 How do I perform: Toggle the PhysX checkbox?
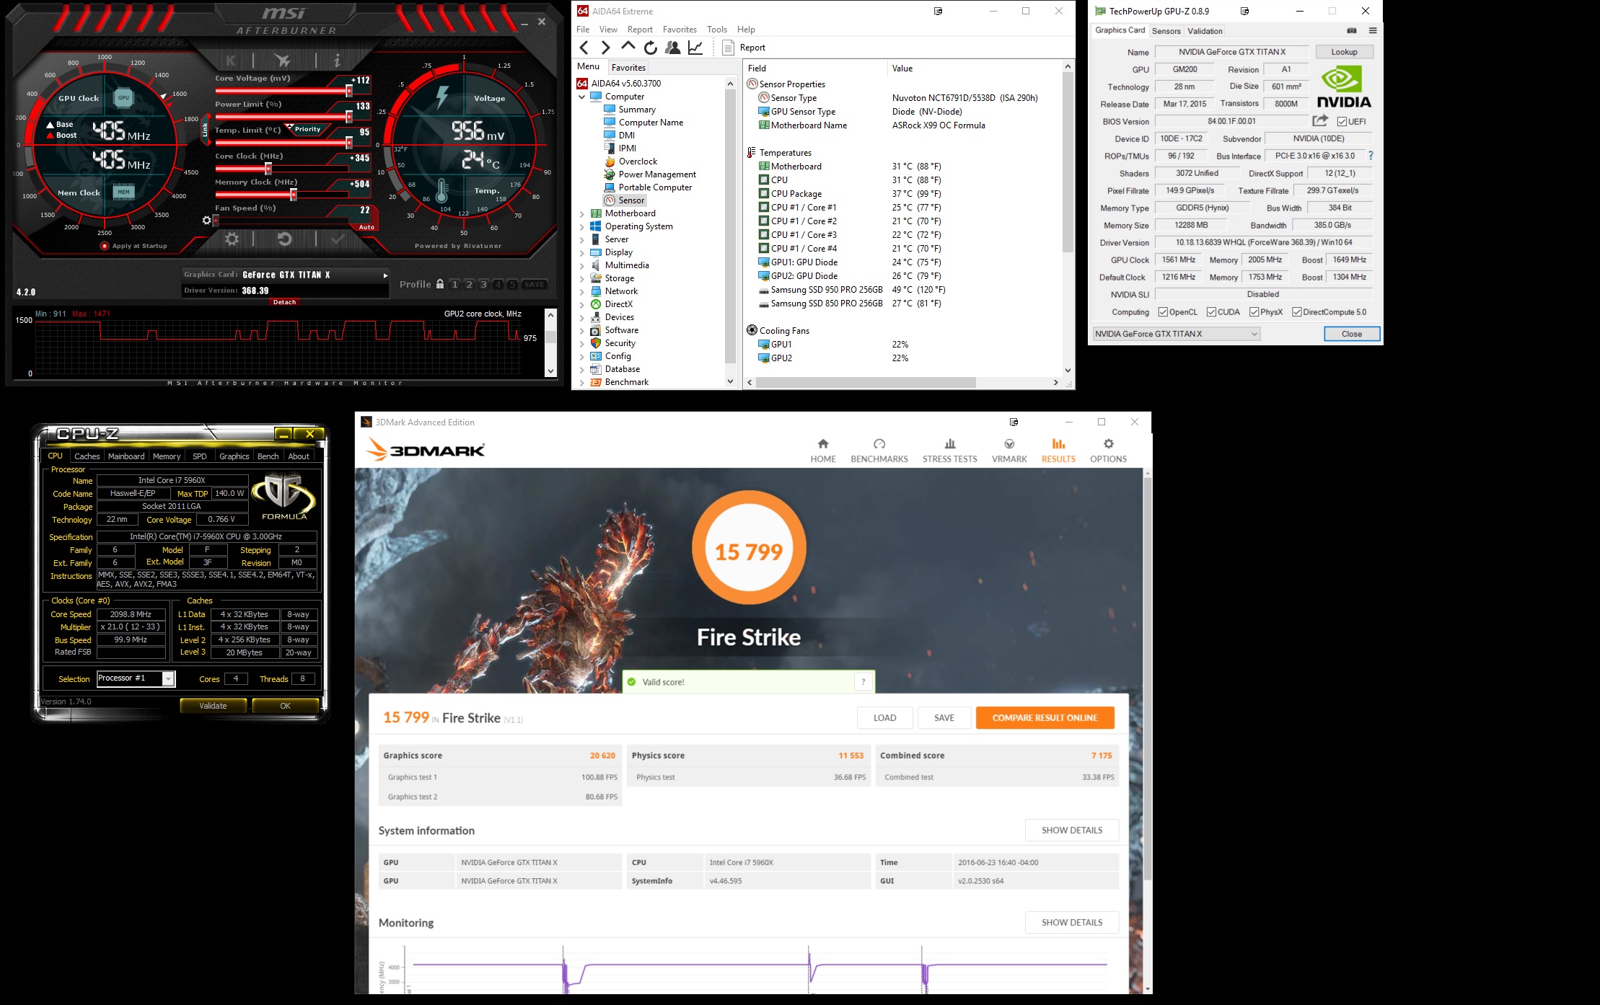tap(1254, 312)
